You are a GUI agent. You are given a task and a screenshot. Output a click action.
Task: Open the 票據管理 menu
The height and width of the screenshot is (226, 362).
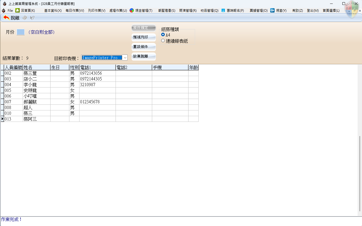point(258,11)
